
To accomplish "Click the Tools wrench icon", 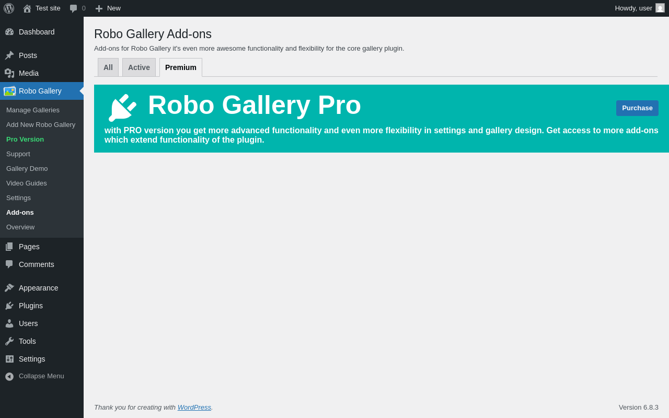I will tap(9, 341).
